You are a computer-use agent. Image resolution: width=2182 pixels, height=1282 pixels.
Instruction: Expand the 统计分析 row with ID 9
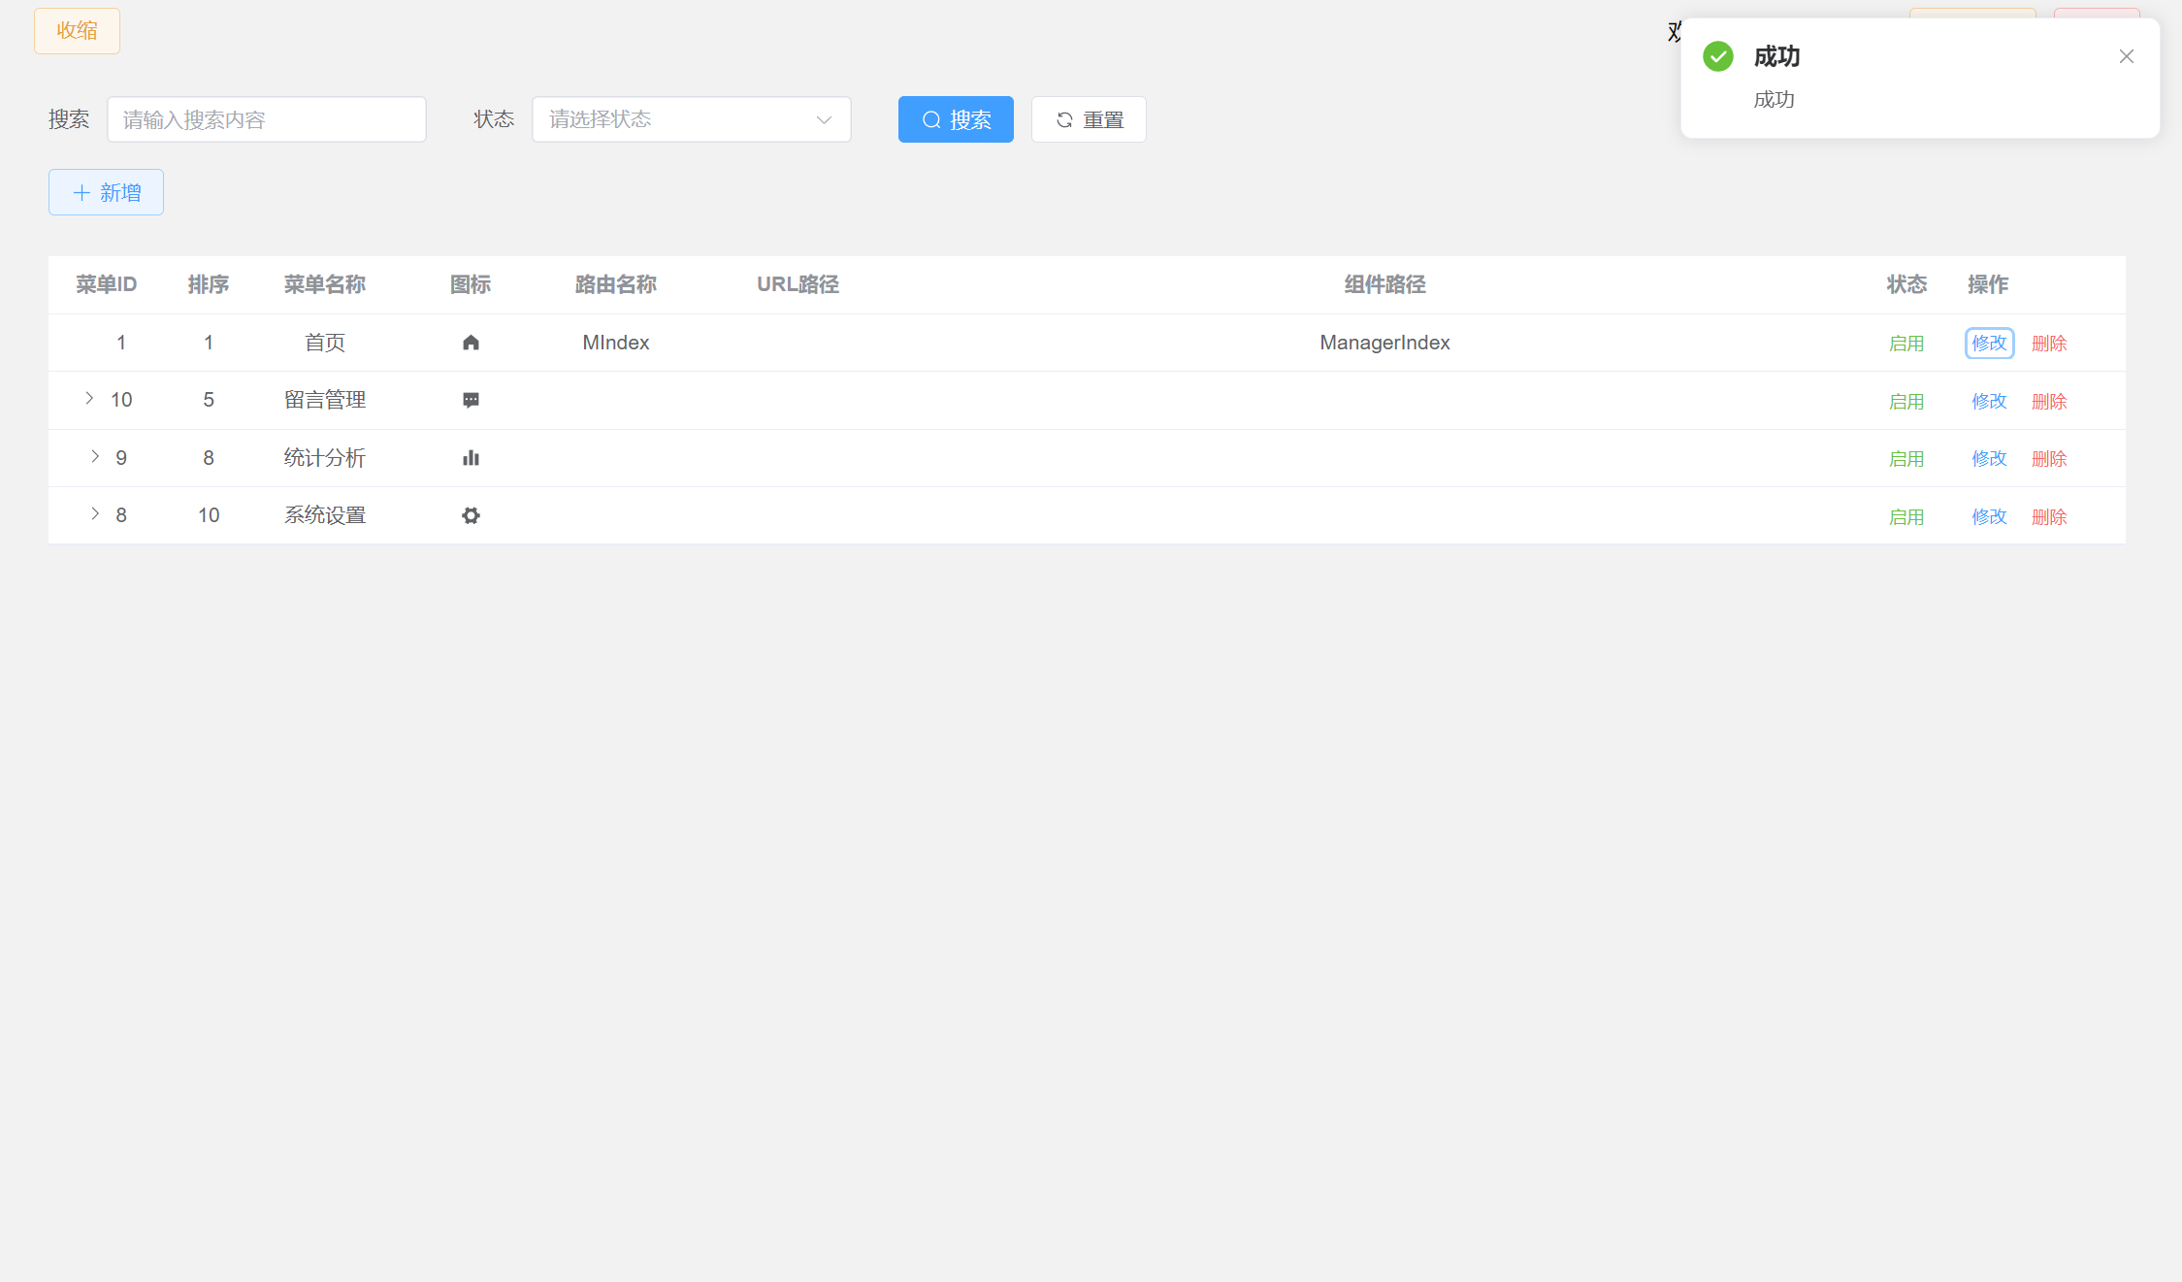[94, 456]
